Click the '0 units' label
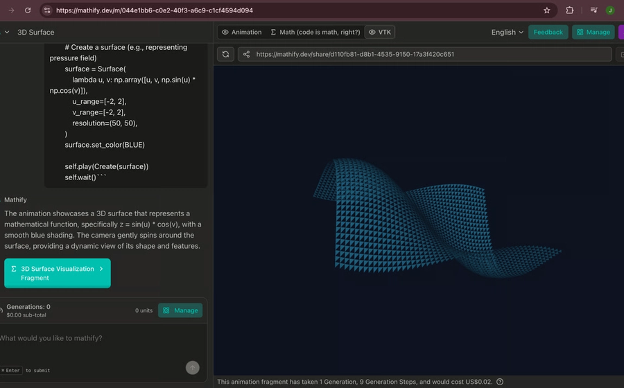Image resolution: width=624 pixels, height=388 pixels. tap(144, 310)
